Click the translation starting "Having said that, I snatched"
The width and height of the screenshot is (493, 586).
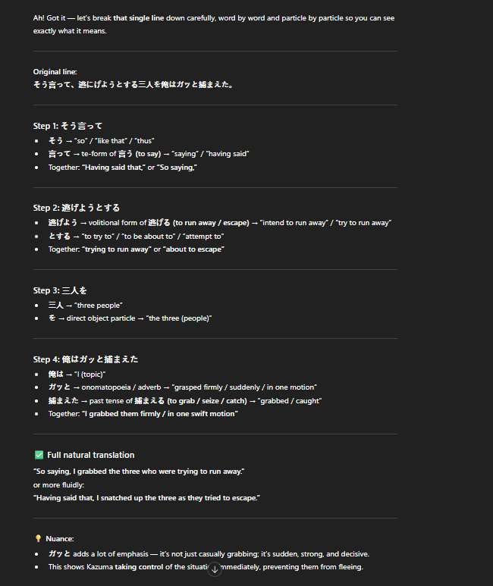[x=146, y=498]
